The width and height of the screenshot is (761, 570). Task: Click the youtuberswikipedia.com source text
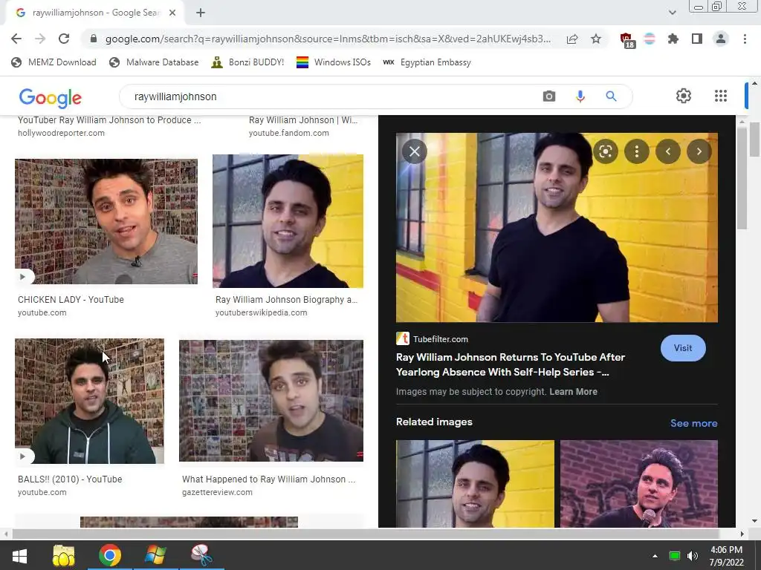(261, 312)
